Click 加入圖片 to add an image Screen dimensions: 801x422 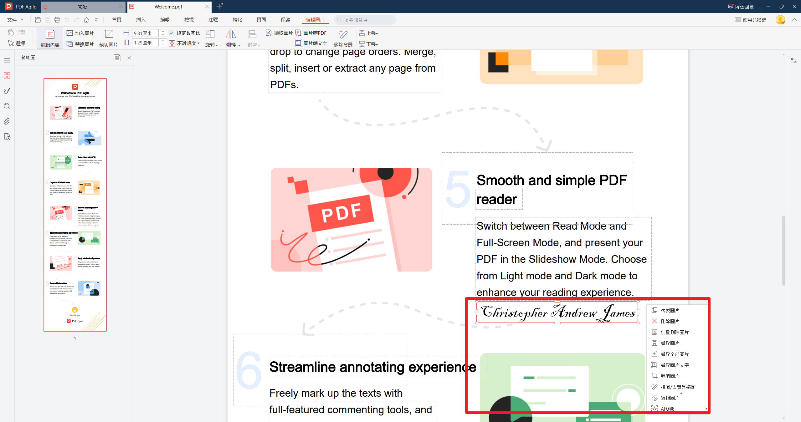tap(80, 33)
